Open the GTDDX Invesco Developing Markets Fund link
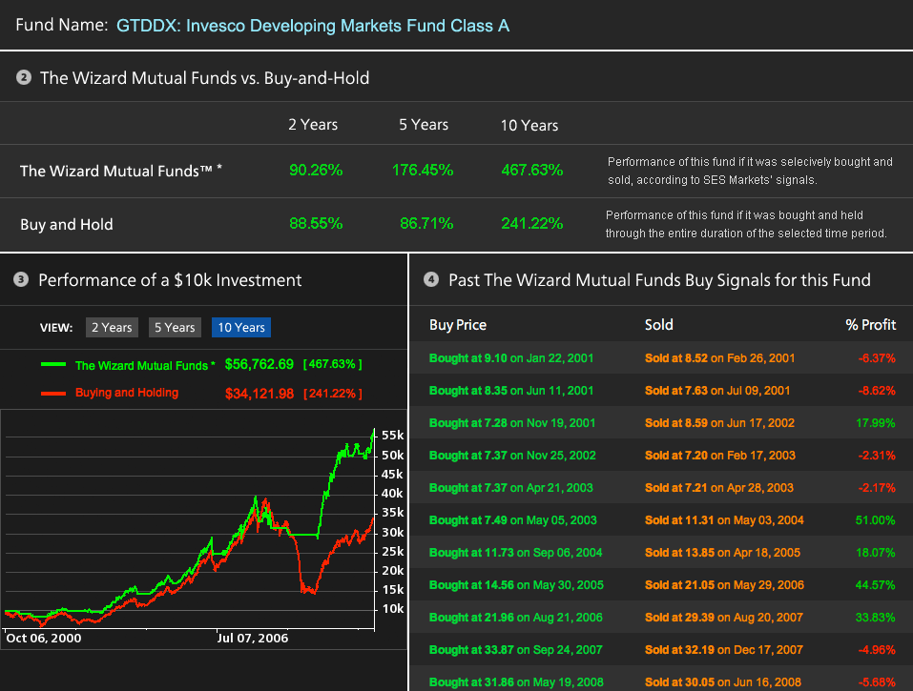This screenshot has height=691, width=913. pos(313,26)
